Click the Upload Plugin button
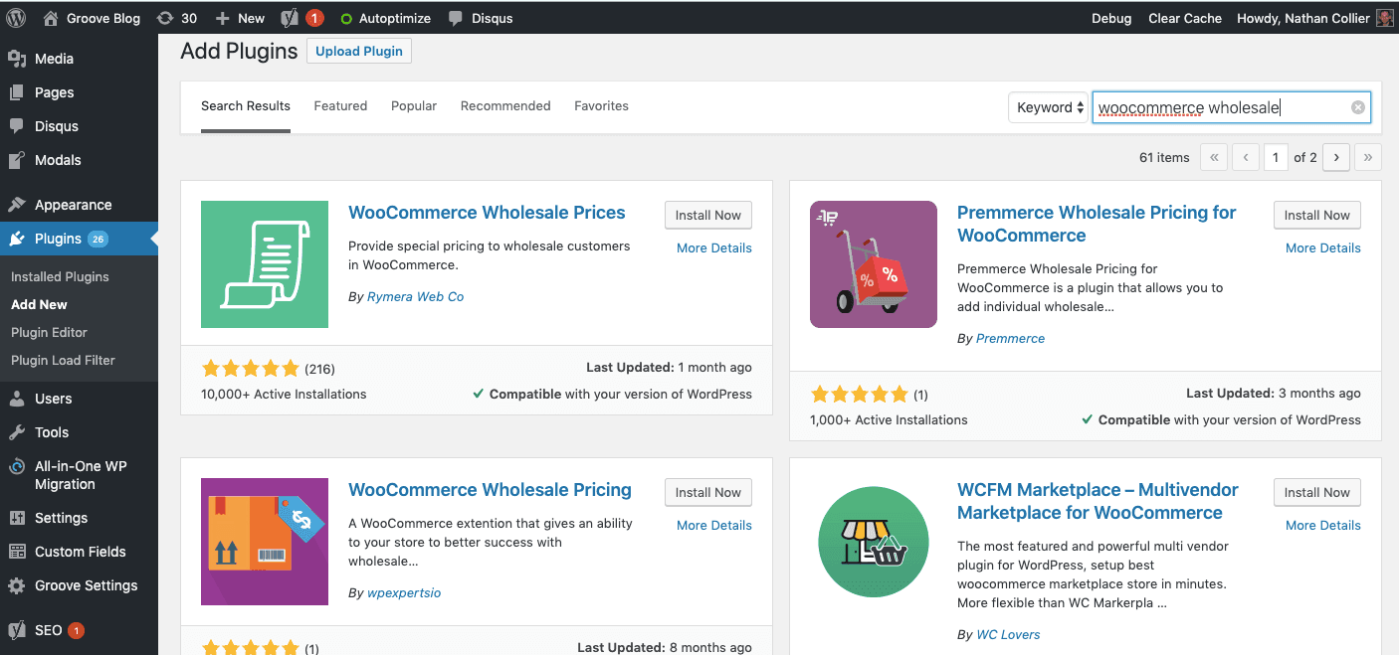Image resolution: width=1399 pixels, height=655 pixels. 359,52
